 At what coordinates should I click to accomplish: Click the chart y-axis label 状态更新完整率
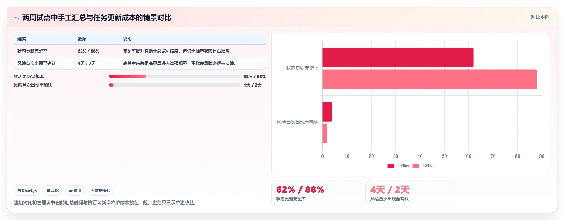303,68
